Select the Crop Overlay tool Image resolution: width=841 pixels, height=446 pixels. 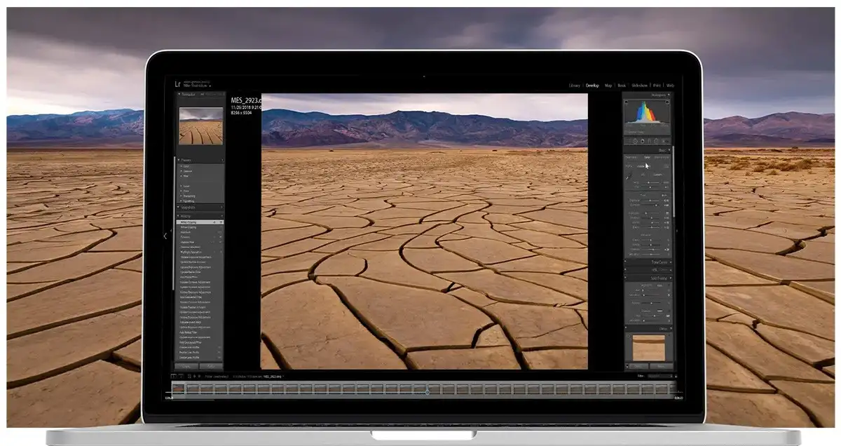click(629, 142)
